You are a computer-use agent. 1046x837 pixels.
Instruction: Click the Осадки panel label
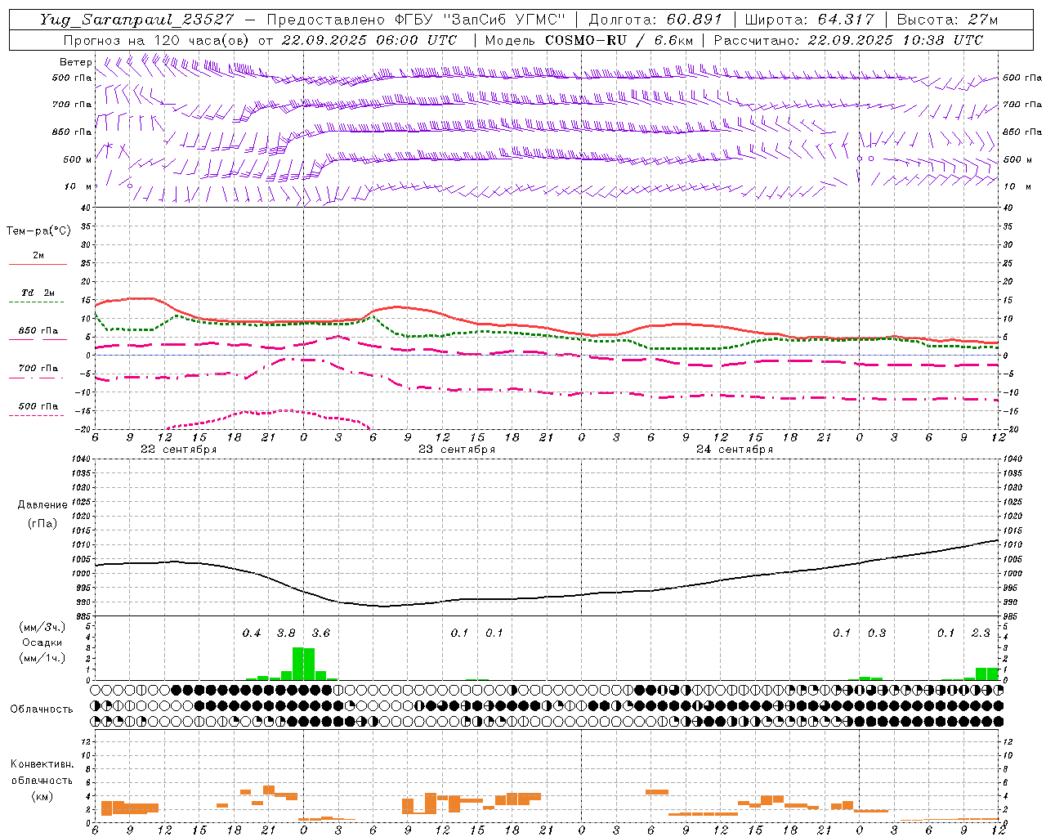click(x=42, y=642)
